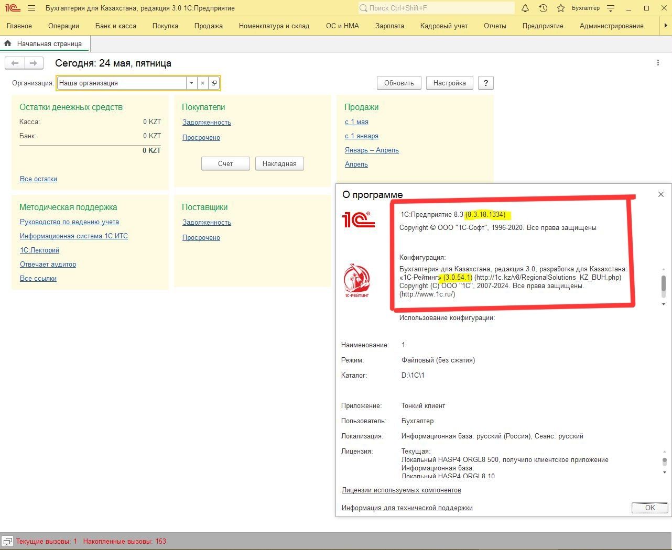This screenshot has width=672, height=550.
Task: Open organization card with the open-form icon
Action: (x=214, y=83)
